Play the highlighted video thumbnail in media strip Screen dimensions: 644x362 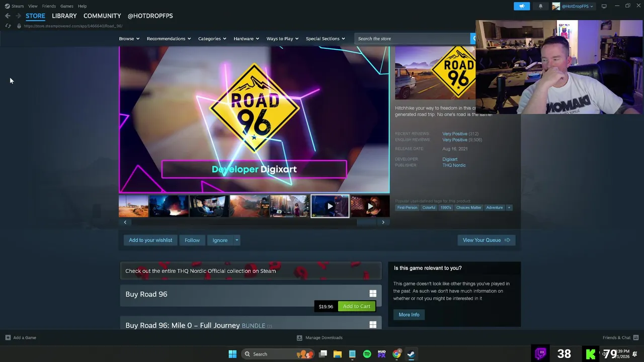click(330, 206)
